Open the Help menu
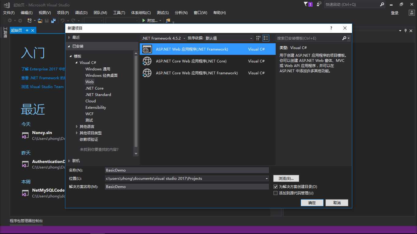The image size is (417, 234). click(x=219, y=12)
